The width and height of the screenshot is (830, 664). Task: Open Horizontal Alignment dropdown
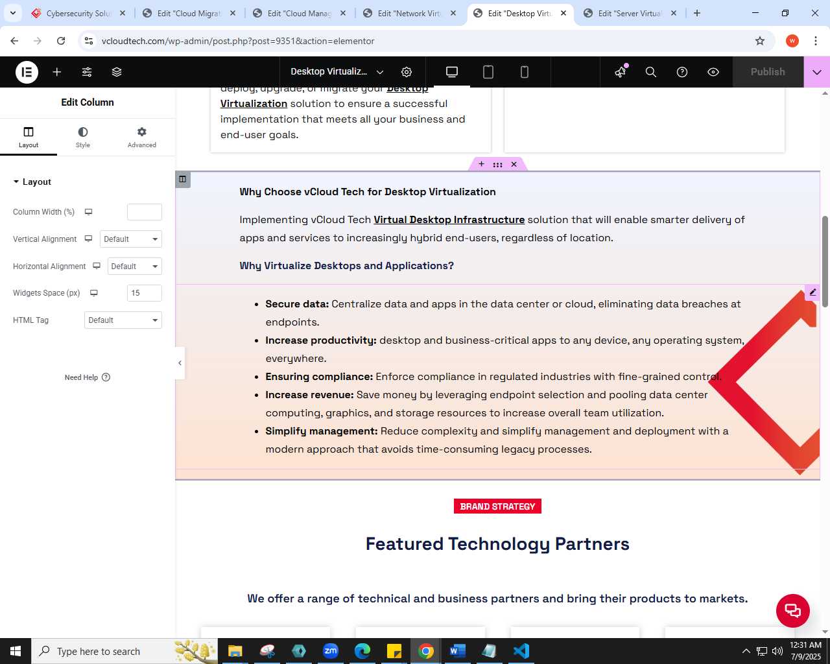[135, 267]
